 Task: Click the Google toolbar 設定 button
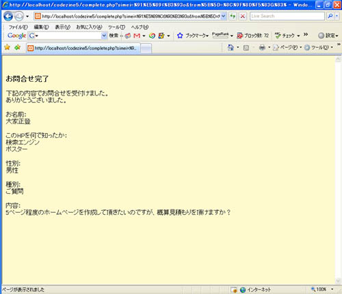[x=328, y=35]
